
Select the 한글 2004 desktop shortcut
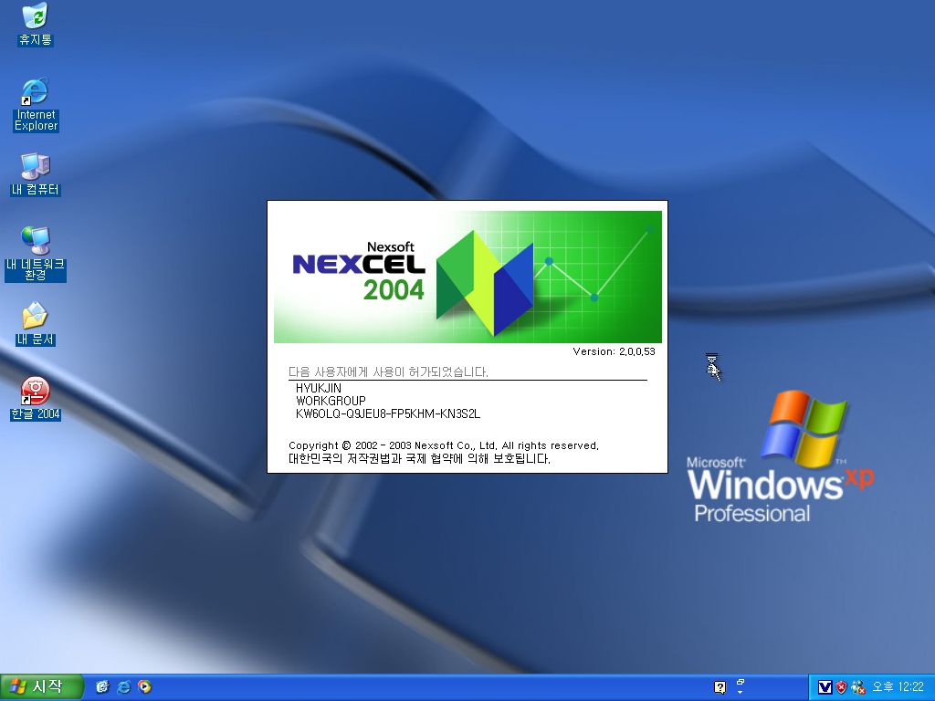pyautogui.click(x=36, y=398)
